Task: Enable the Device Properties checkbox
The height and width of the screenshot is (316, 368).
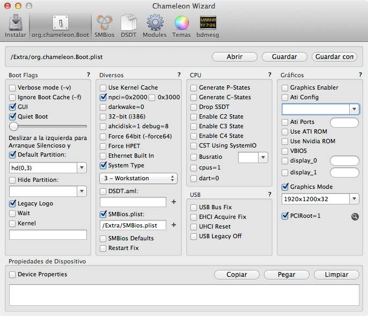Action: [x=12, y=275]
